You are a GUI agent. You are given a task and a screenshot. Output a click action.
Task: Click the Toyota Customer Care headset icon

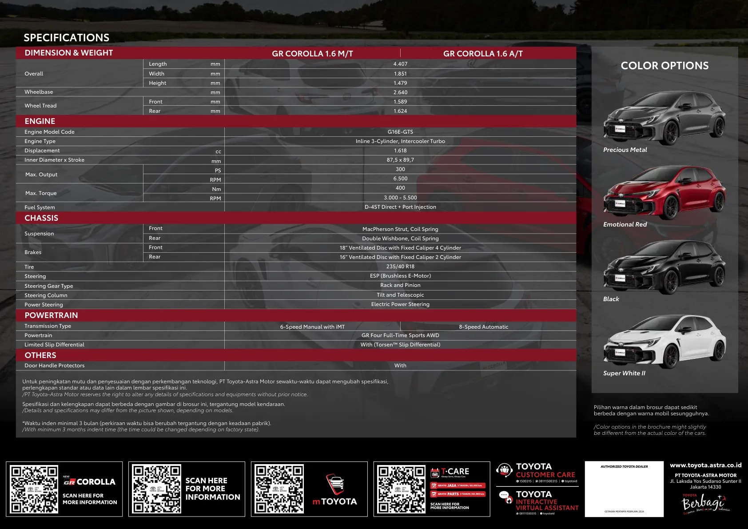point(505,470)
